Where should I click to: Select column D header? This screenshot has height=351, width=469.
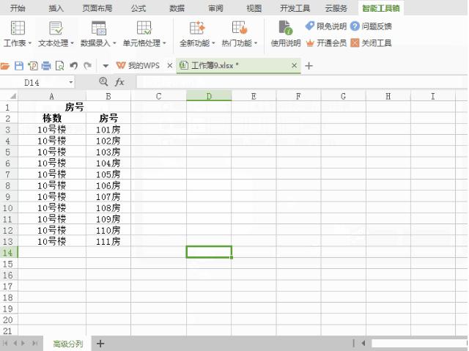click(209, 96)
